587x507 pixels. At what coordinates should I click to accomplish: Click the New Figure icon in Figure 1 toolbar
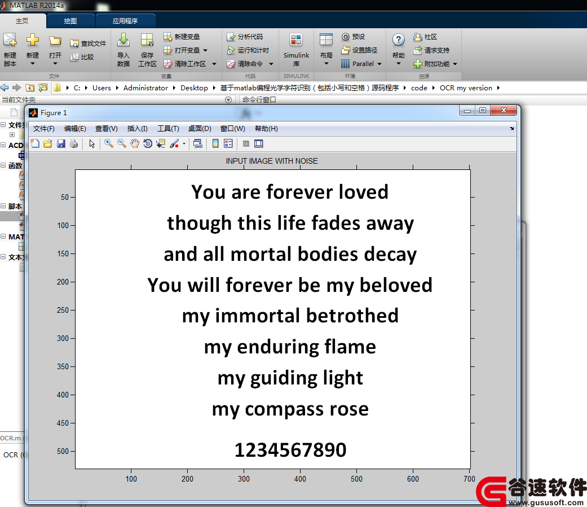coord(35,143)
